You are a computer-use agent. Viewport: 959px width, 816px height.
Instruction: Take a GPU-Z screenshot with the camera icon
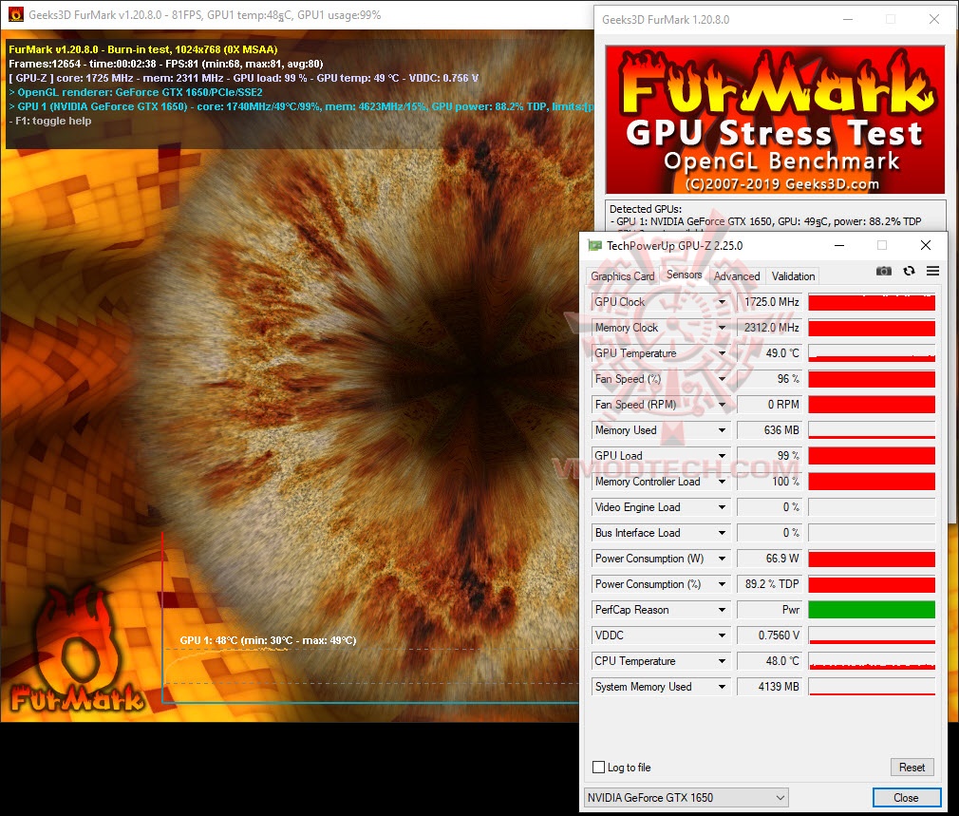coord(883,271)
